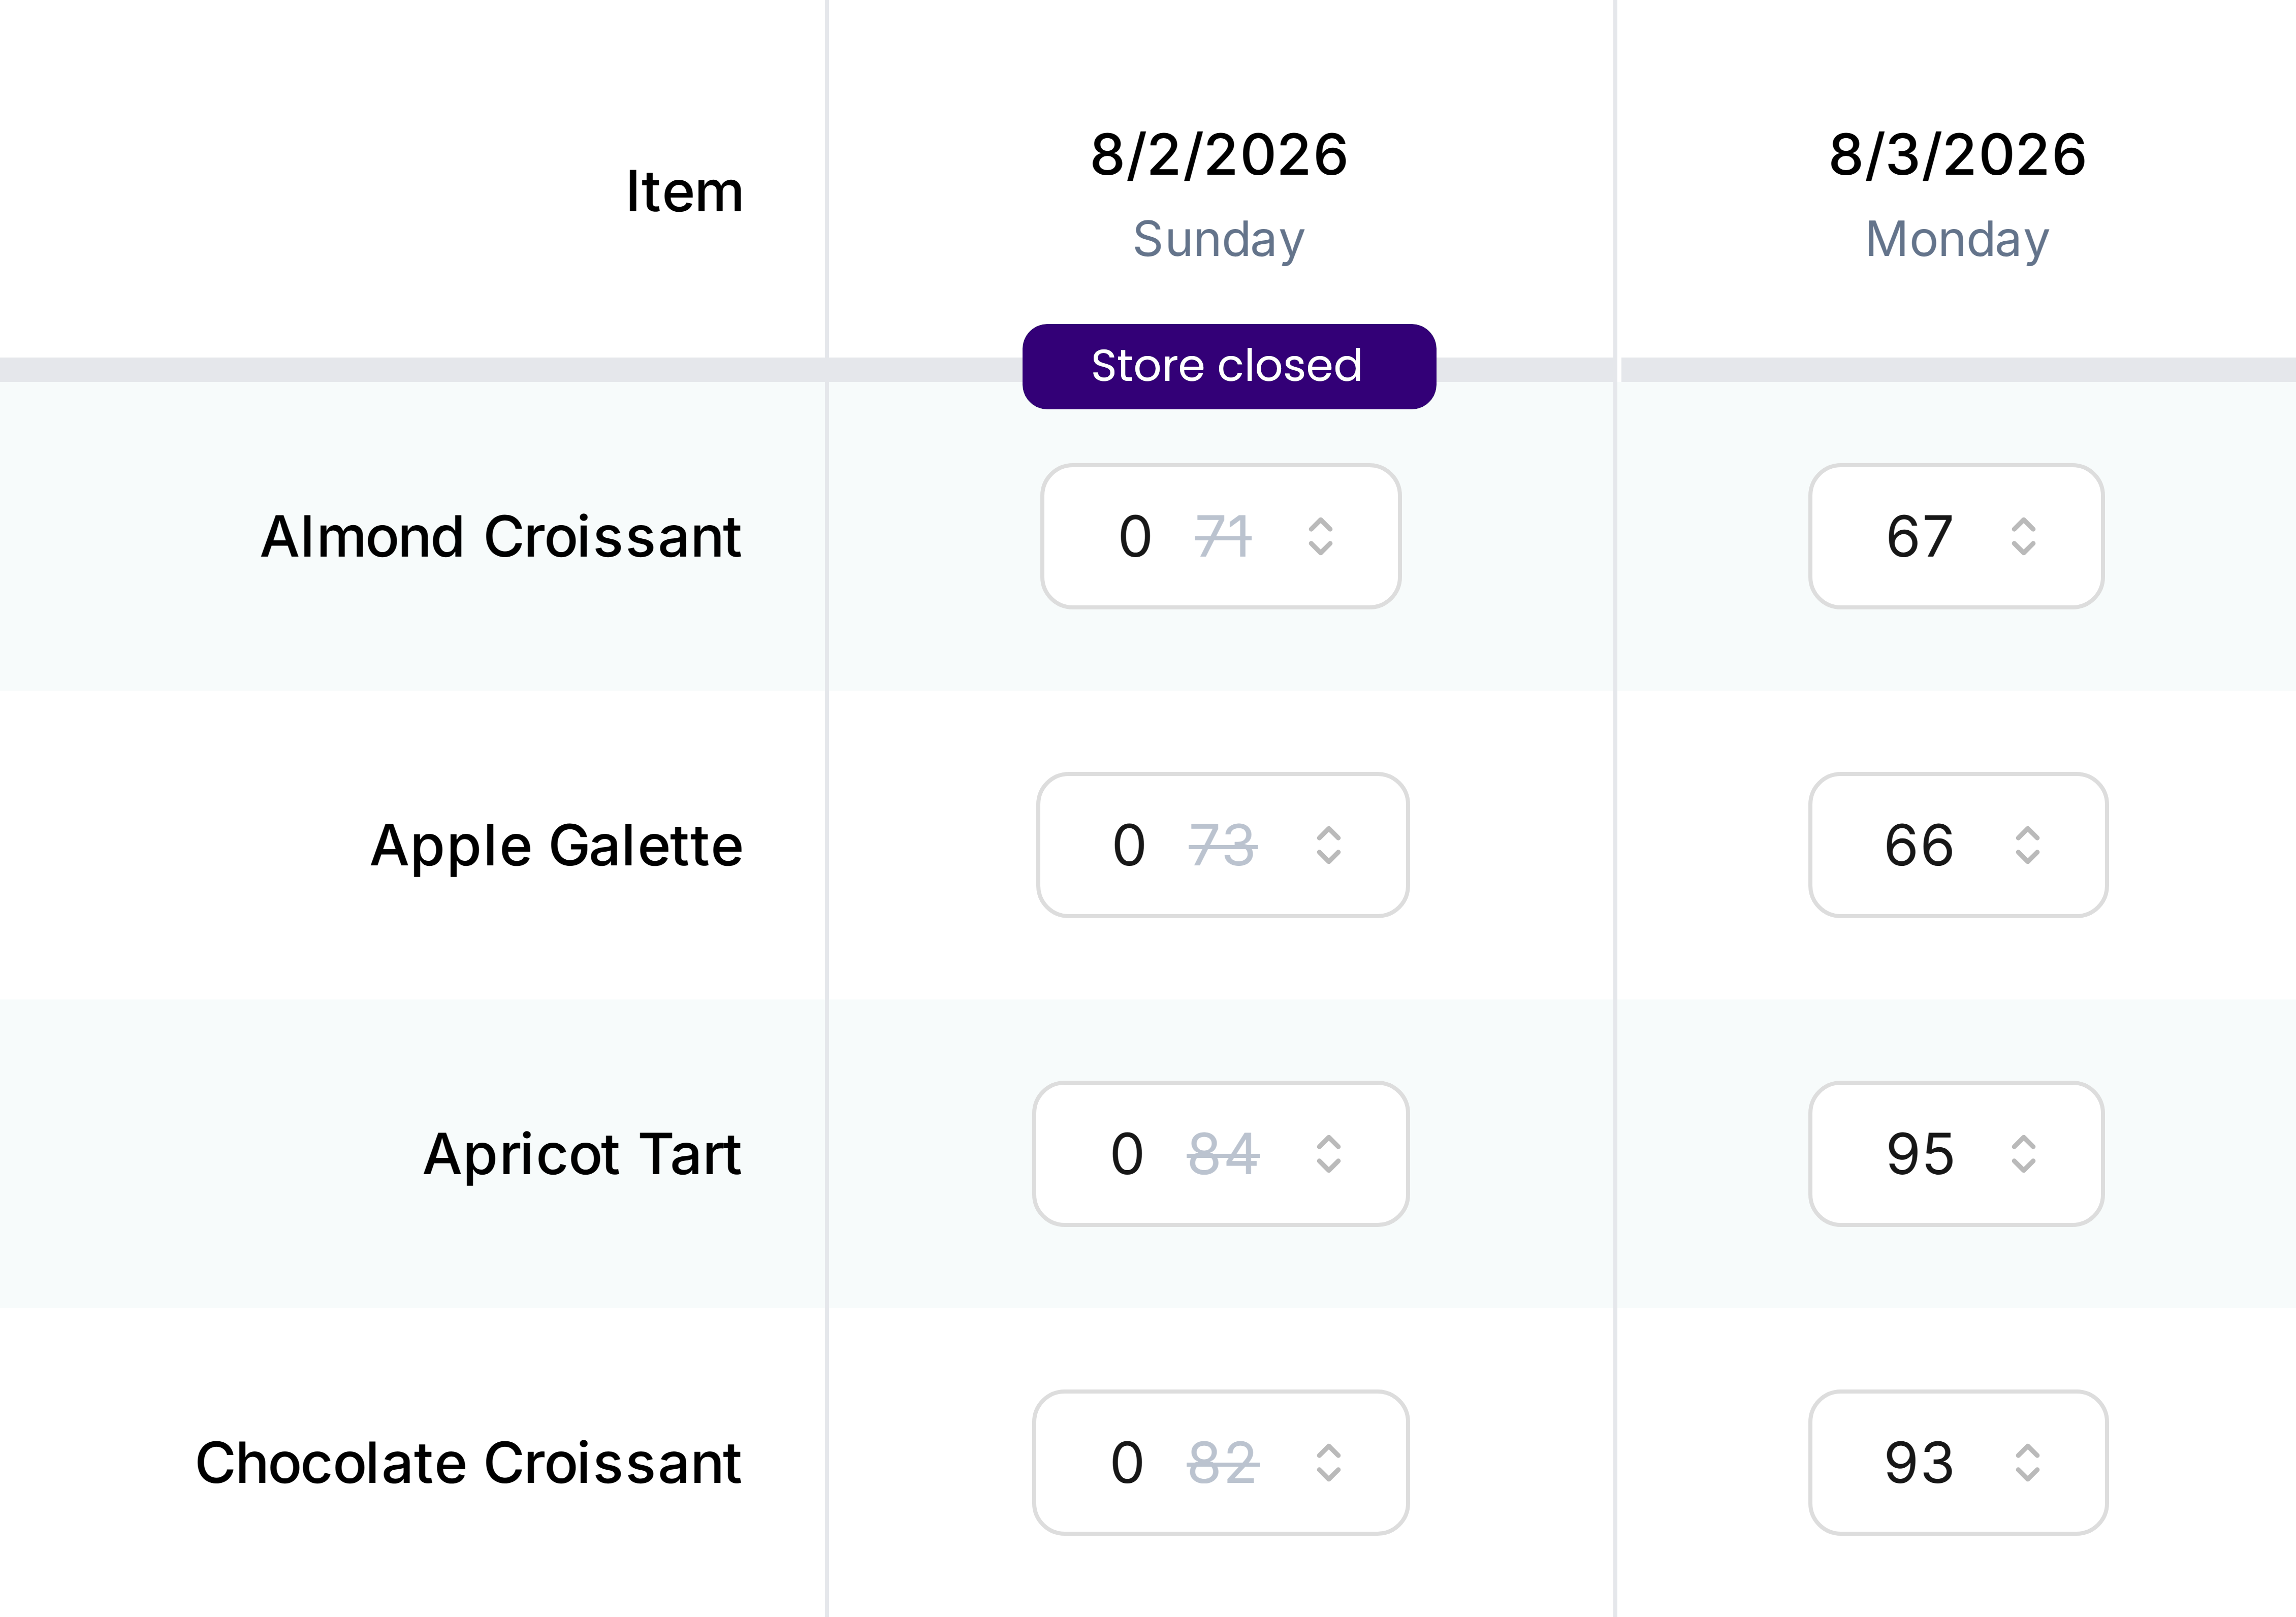
Task: Click stepper arrows for Almond Croissant Monday
Action: 2023,536
